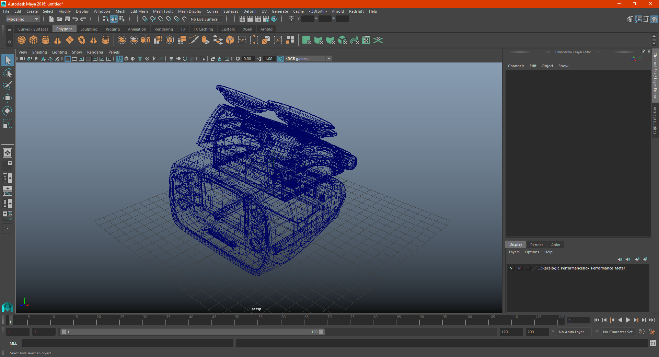Toggle layer playback P box
The image size is (659, 357).
pyautogui.click(x=519, y=268)
